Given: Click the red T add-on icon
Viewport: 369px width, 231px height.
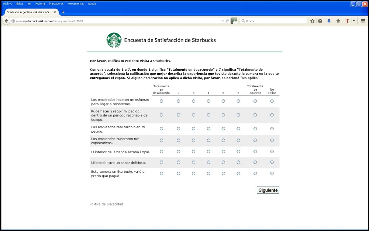Looking at the screenshot, I should tap(347, 21).
